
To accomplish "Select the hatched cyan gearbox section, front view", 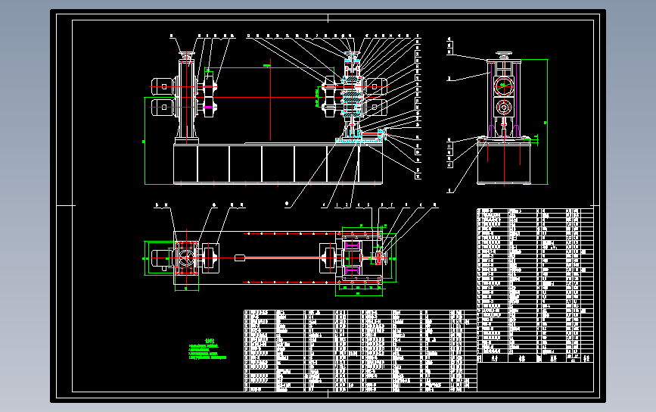I will pyautogui.click(x=351, y=96).
